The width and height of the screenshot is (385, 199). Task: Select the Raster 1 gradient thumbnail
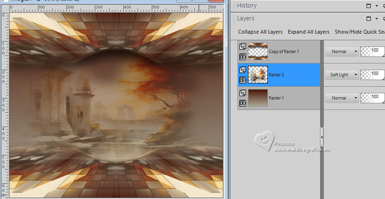258,98
